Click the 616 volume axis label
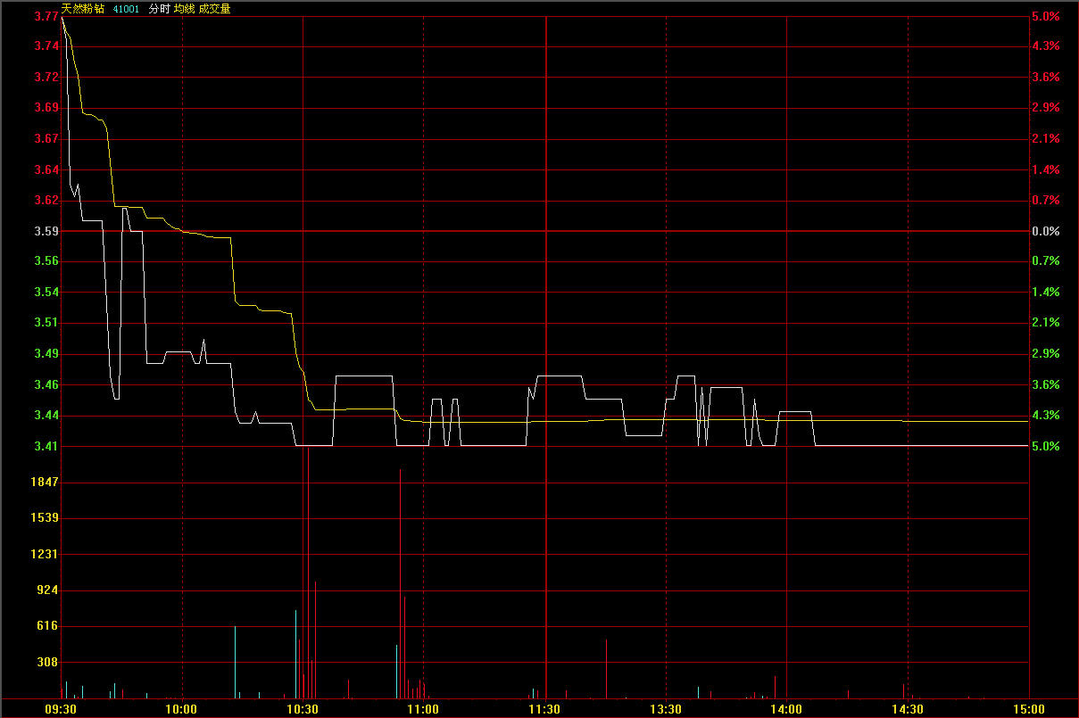The image size is (1079, 718). (x=48, y=626)
